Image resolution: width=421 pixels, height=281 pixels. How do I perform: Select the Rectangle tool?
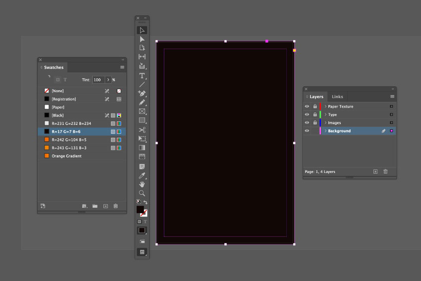coord(142,120)
